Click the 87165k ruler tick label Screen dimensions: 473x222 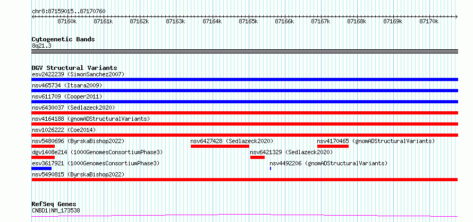click(x=248, y=22)
